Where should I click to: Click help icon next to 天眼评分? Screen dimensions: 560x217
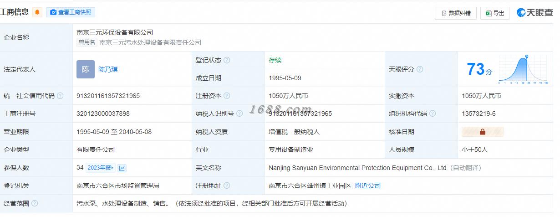coord(420,69)
